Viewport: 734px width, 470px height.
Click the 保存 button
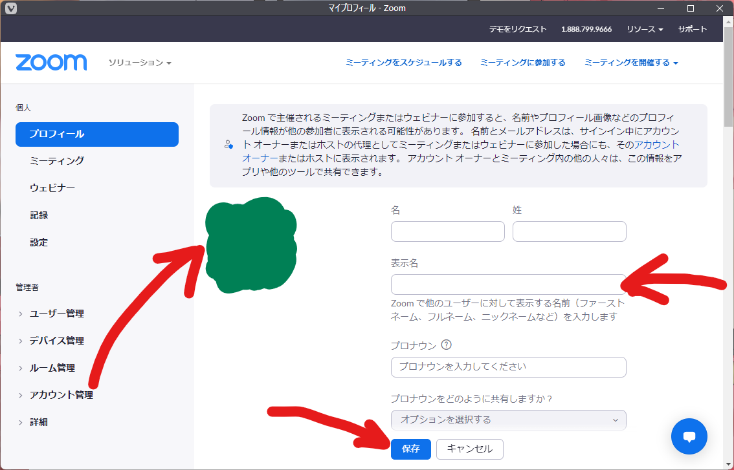coord(410,449)
